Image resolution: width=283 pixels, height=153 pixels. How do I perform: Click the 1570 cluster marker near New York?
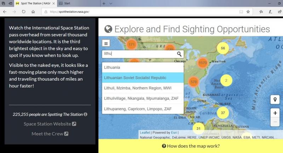pyautogui.click(x=202, y=63)
